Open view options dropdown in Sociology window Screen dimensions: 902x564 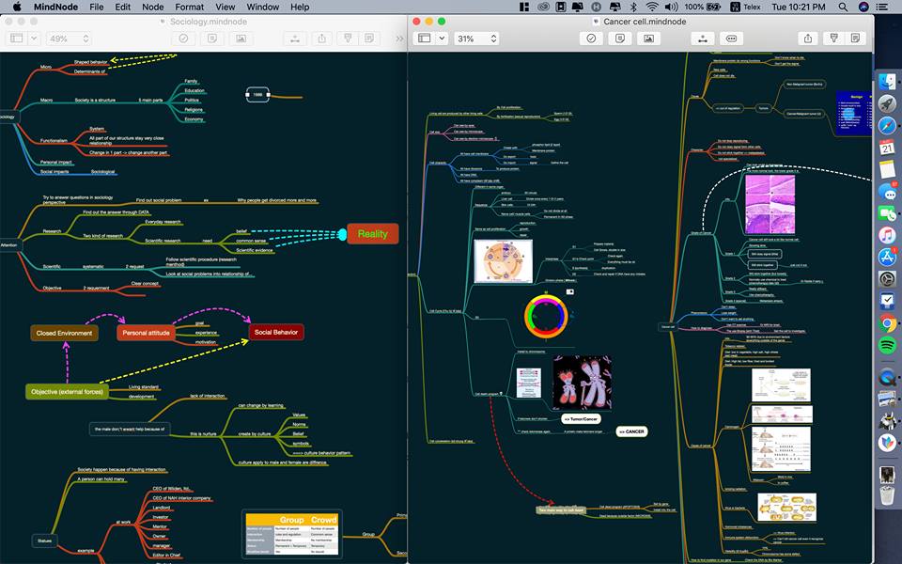34,39
